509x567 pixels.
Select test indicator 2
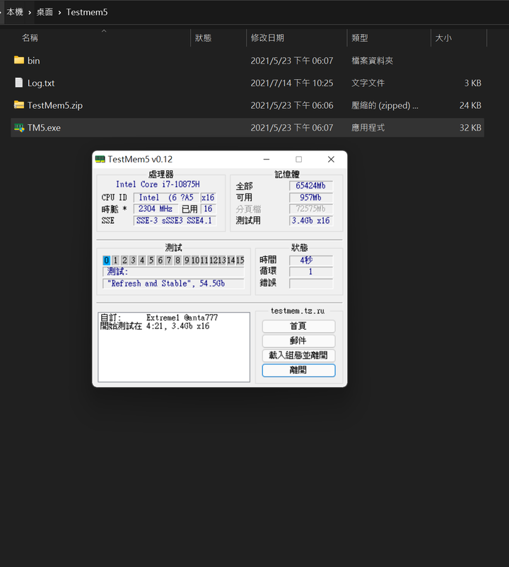click(x=124, y=260)
